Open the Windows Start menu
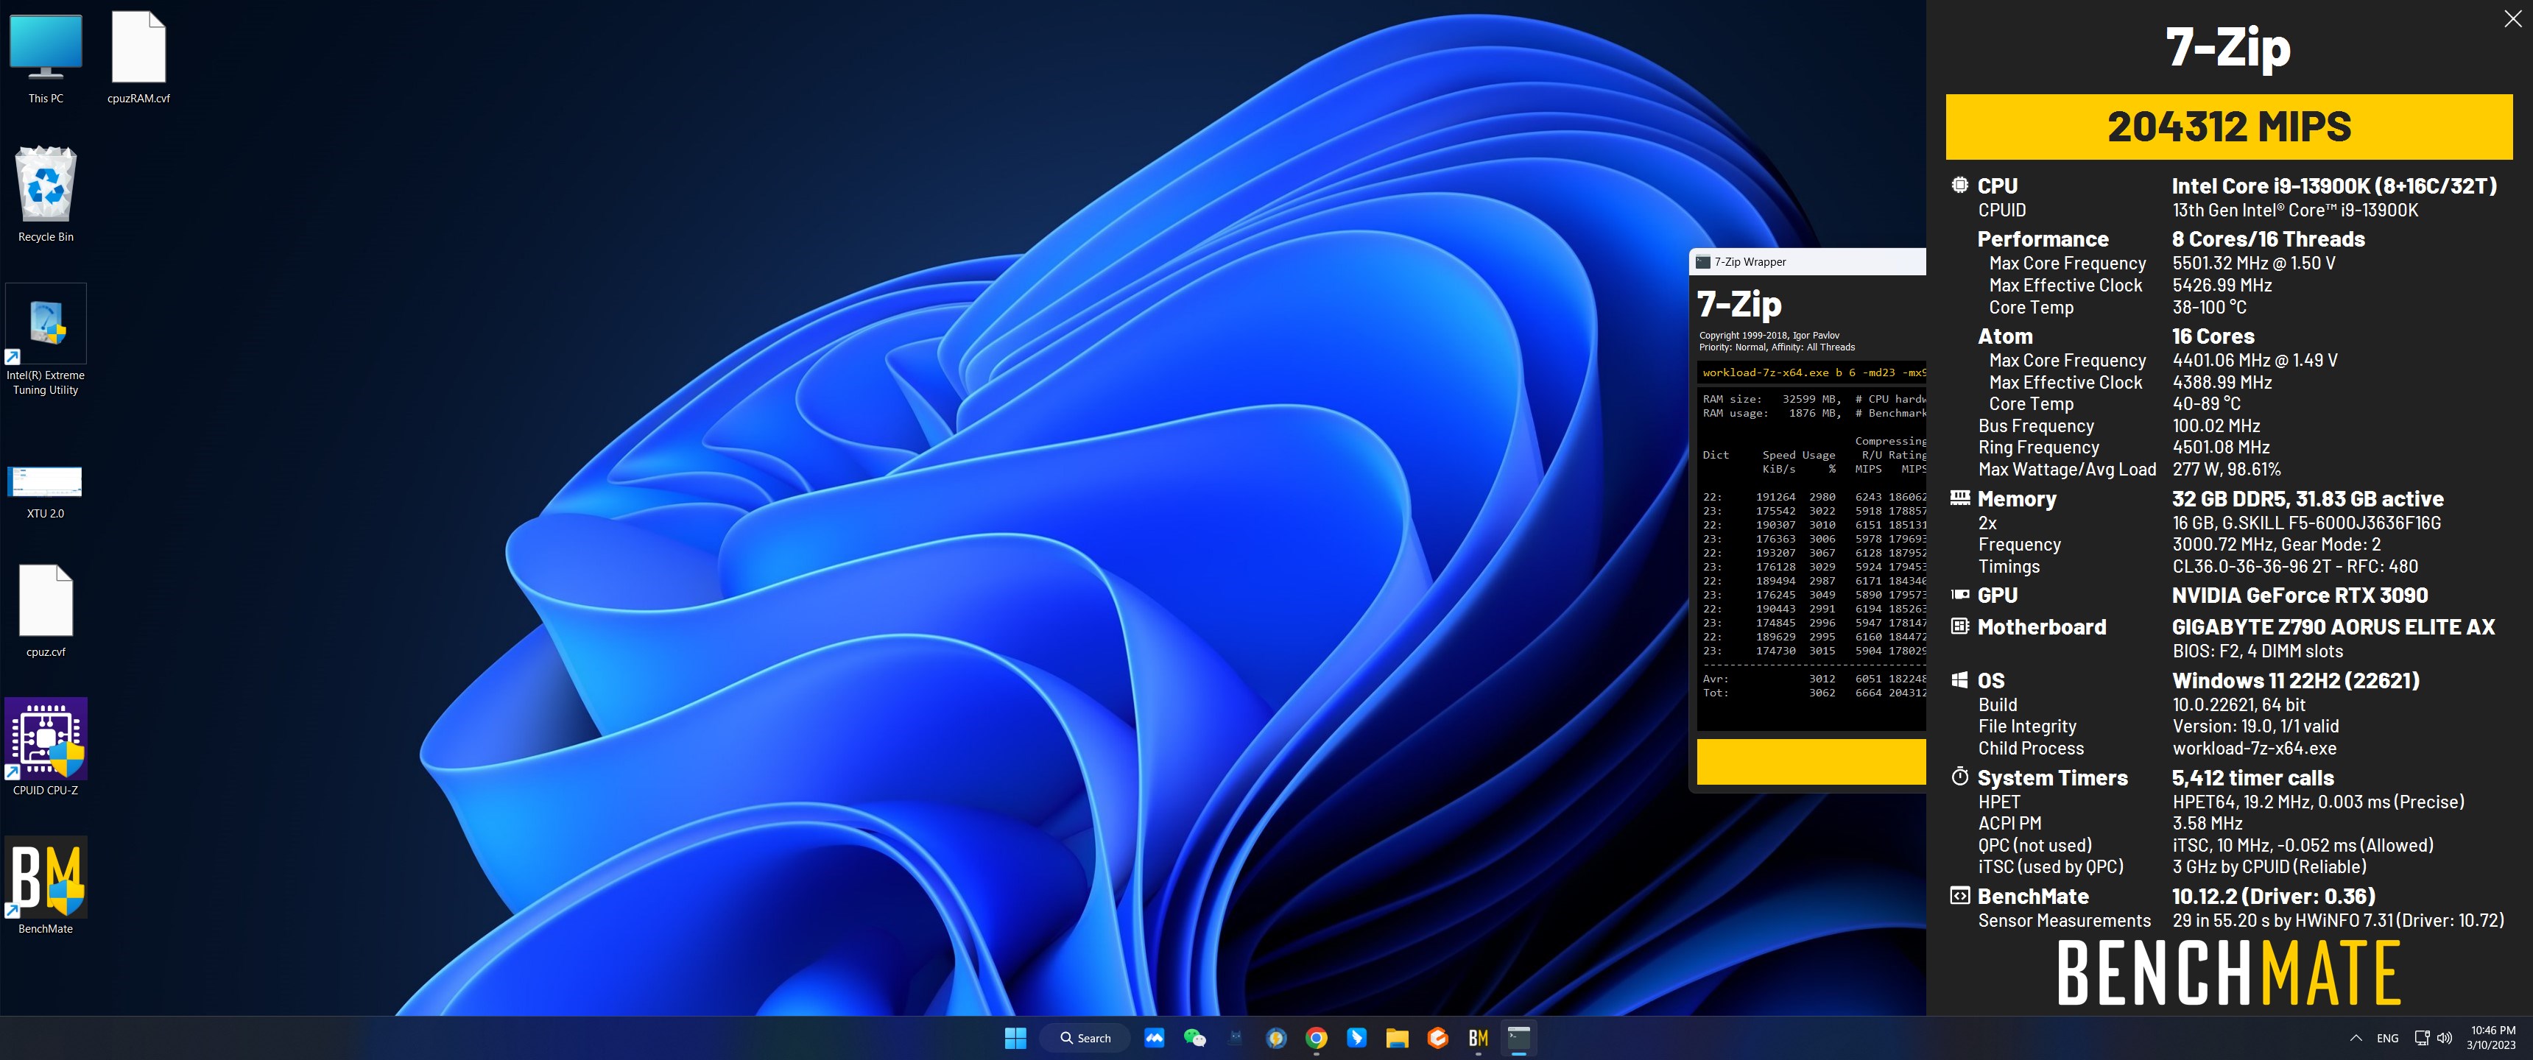 (1015, 1037)
